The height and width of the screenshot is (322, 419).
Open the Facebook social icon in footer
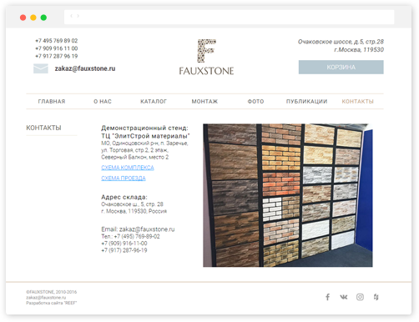point(327,297)
